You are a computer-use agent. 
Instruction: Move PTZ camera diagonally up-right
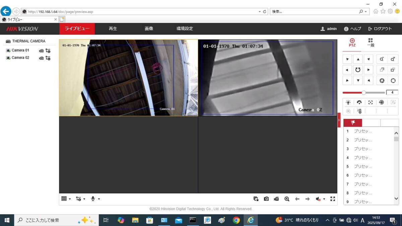368,59
